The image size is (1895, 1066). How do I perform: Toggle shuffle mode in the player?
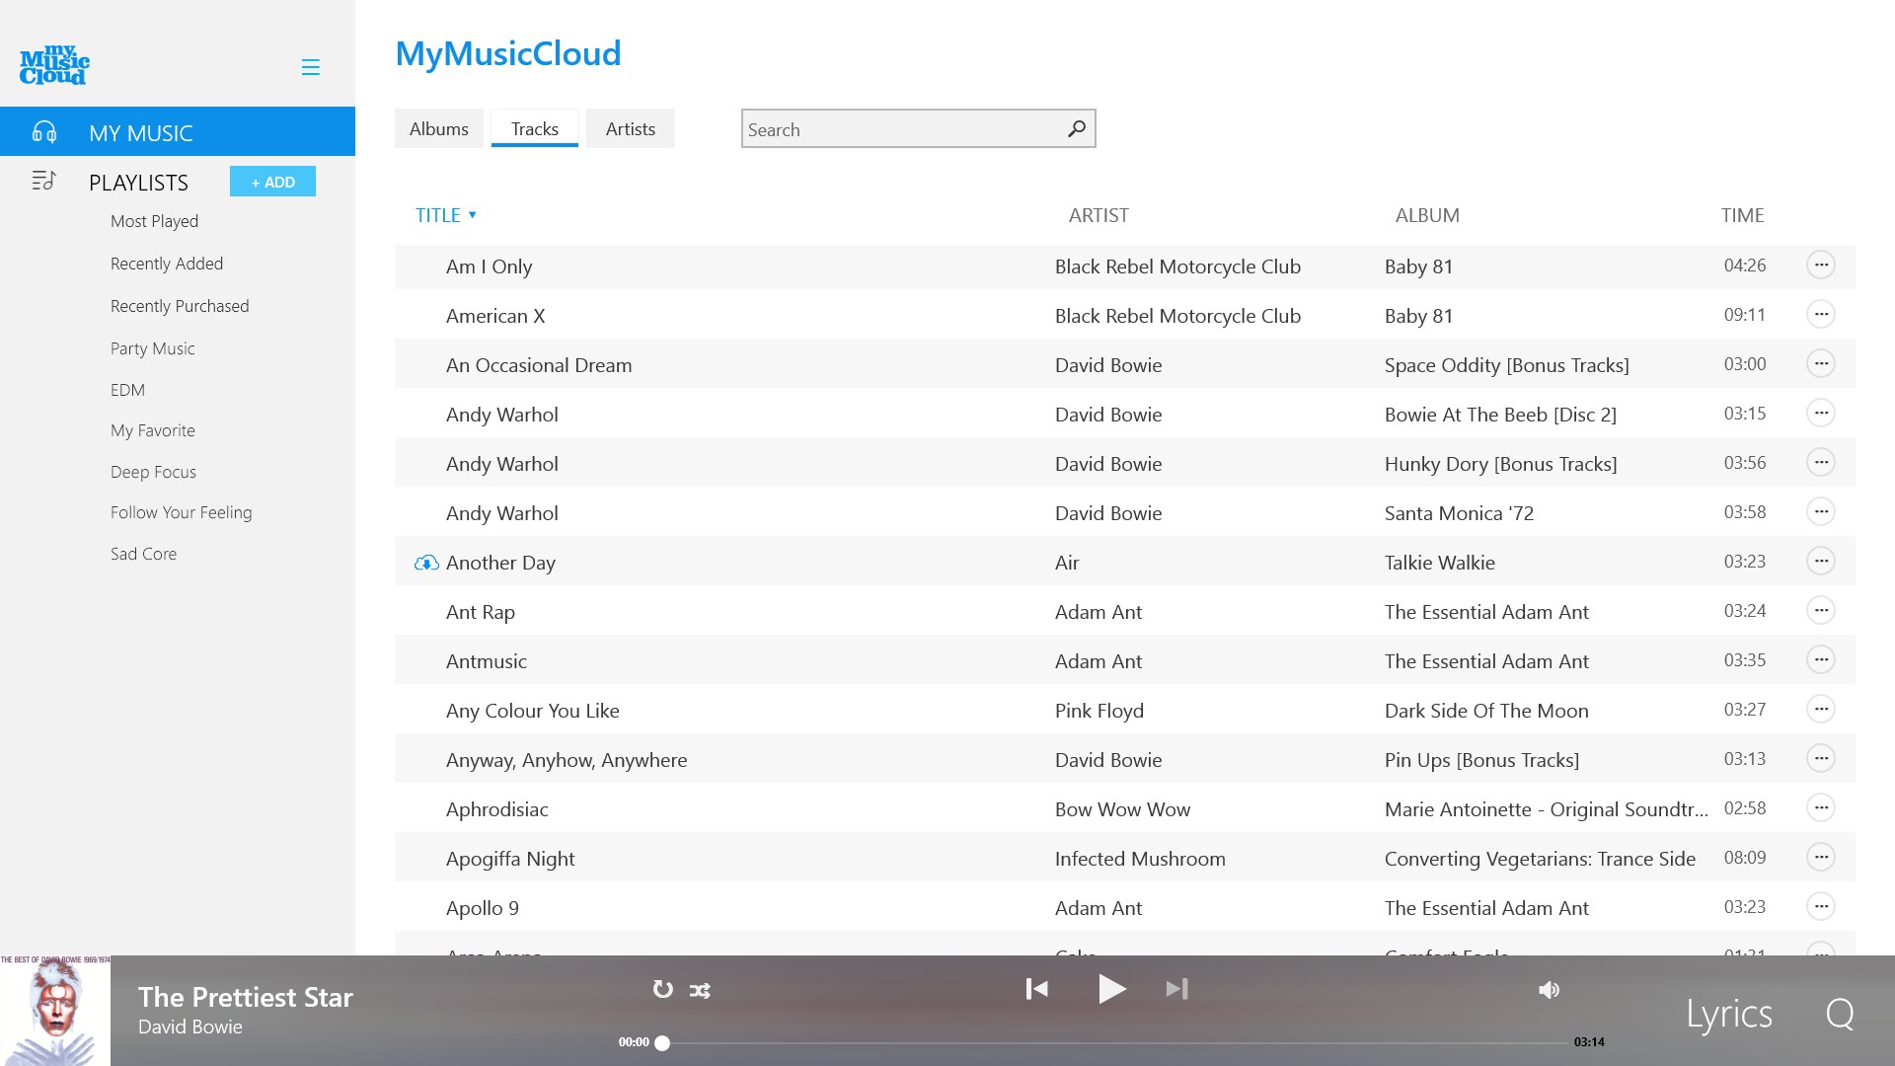700,990
